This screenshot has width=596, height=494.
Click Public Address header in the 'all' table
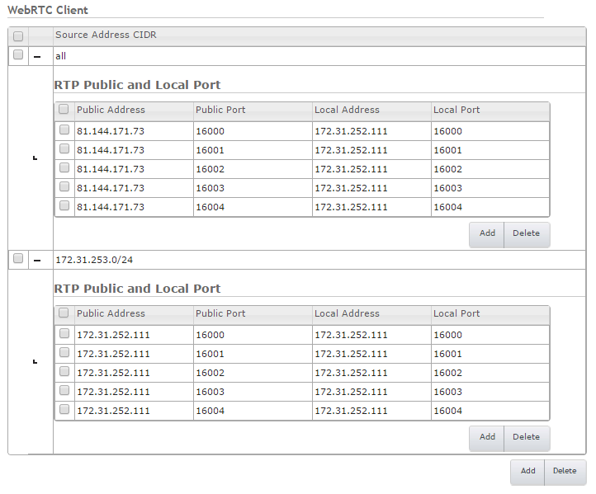(x=111, y=110)
